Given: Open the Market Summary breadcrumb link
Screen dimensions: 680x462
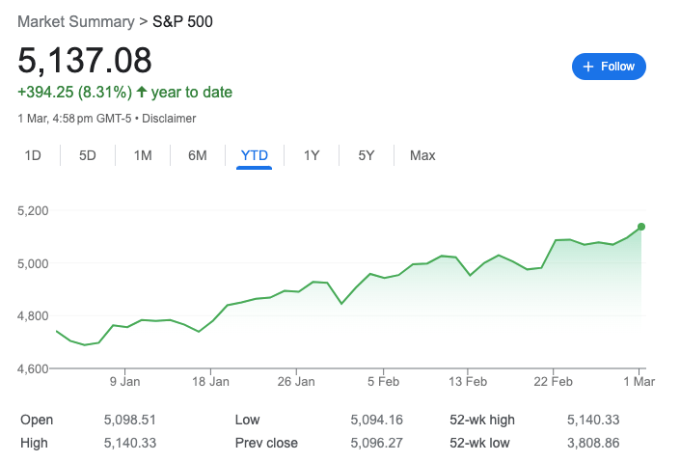Looking at the screenshot, I should pyautogui.click(x=76, y=21).
